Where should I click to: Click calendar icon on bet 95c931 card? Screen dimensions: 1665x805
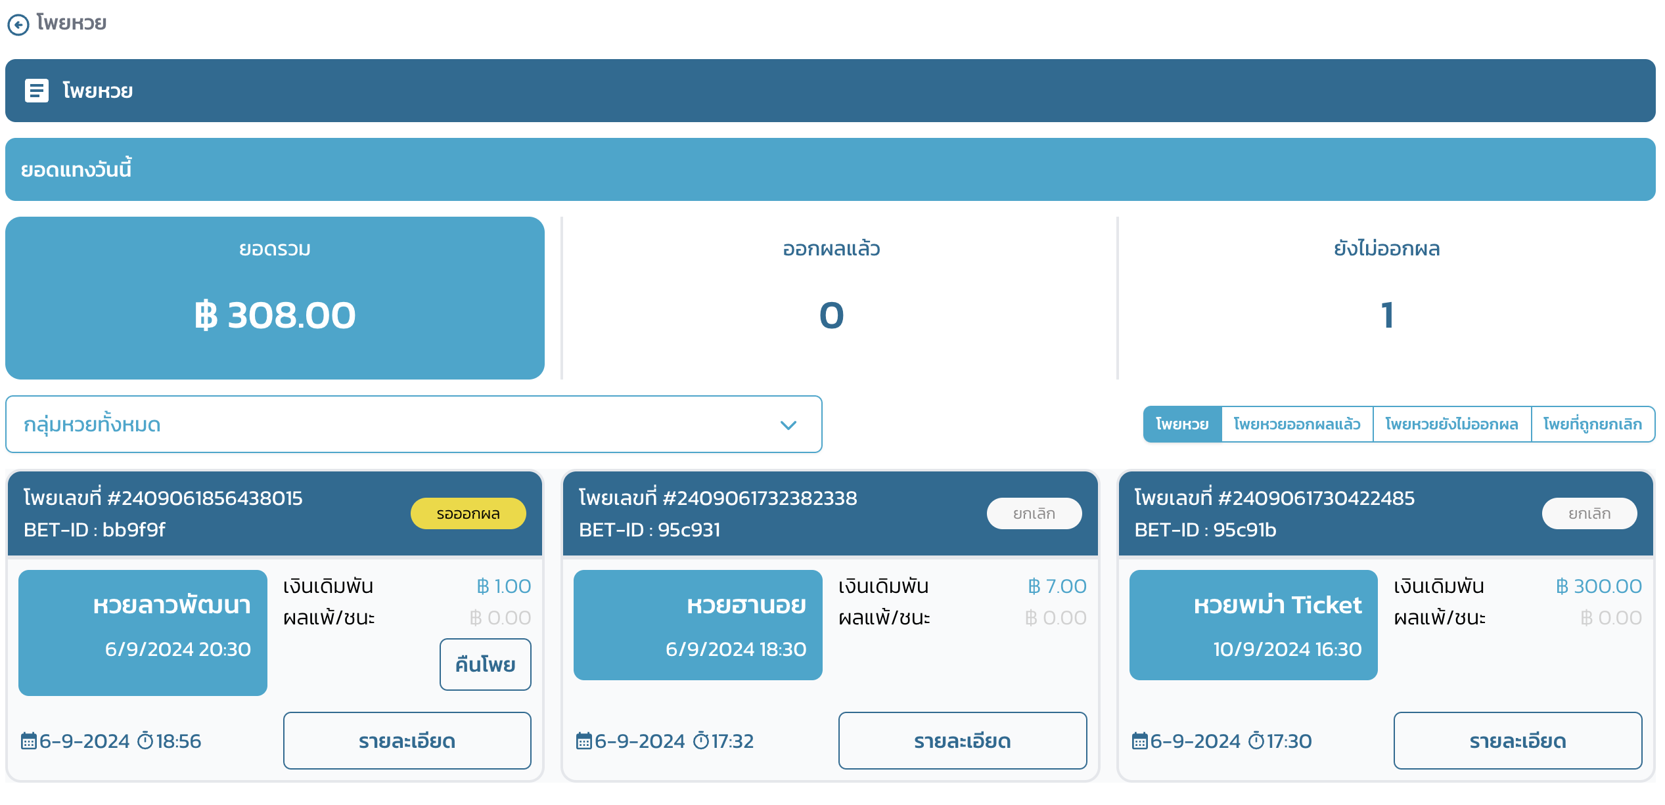click(x=584, y=741)
